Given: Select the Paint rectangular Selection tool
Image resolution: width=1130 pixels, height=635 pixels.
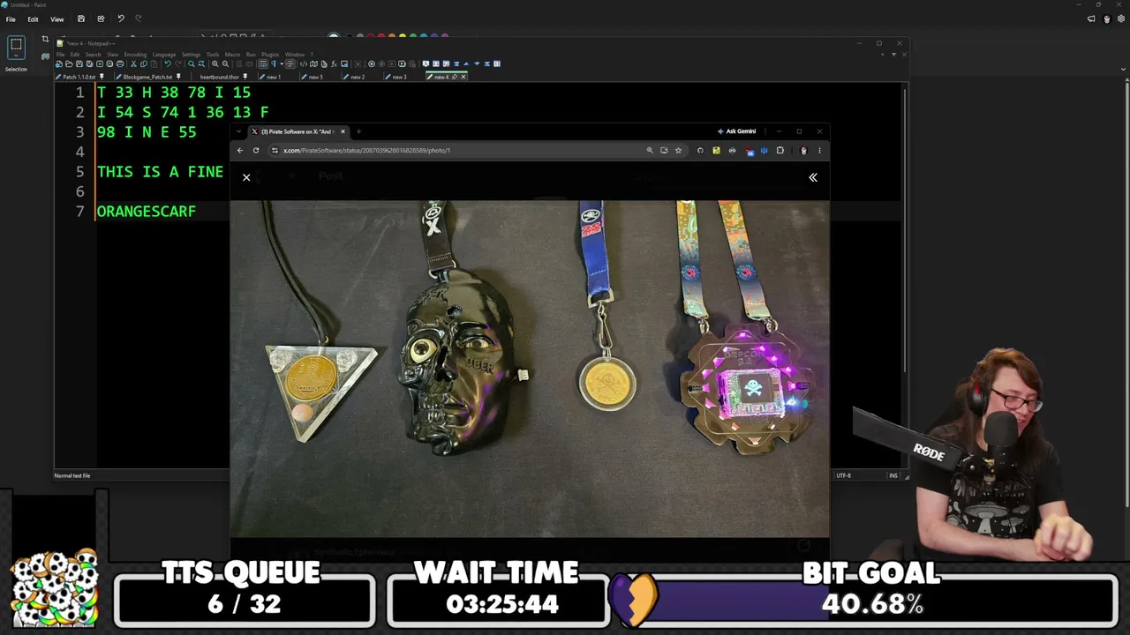Looking at the screenshot, I should click(16, 45).
